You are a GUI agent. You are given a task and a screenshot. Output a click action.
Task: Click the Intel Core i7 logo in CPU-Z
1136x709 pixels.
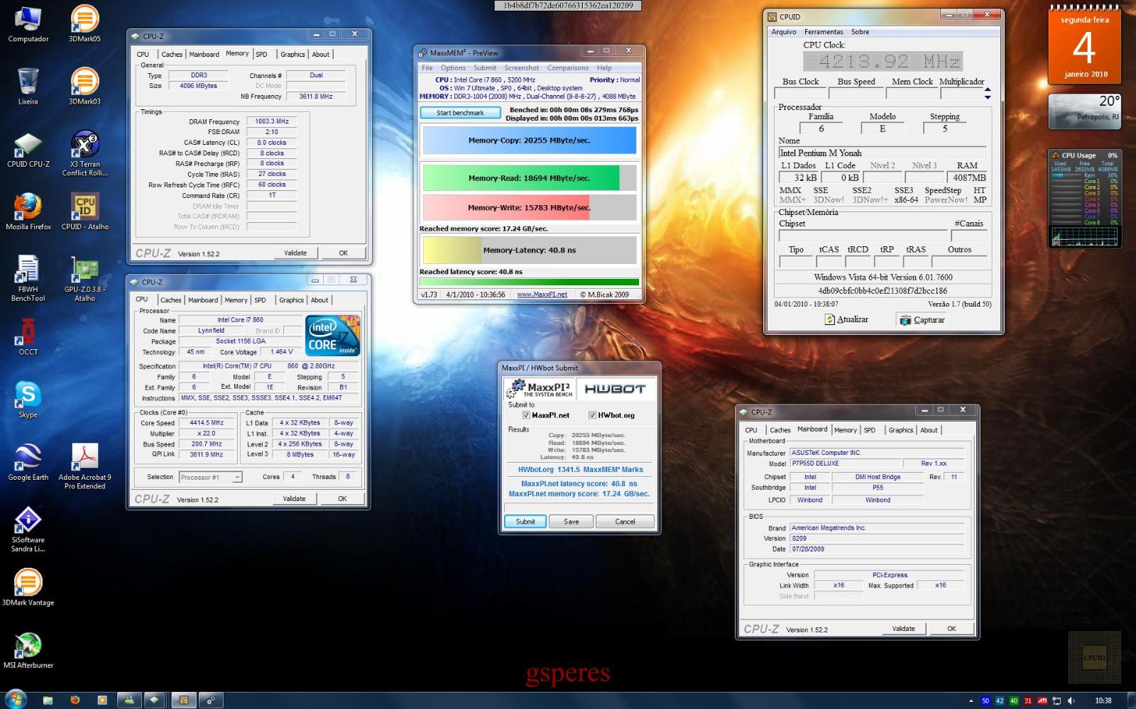pos(333,336)
